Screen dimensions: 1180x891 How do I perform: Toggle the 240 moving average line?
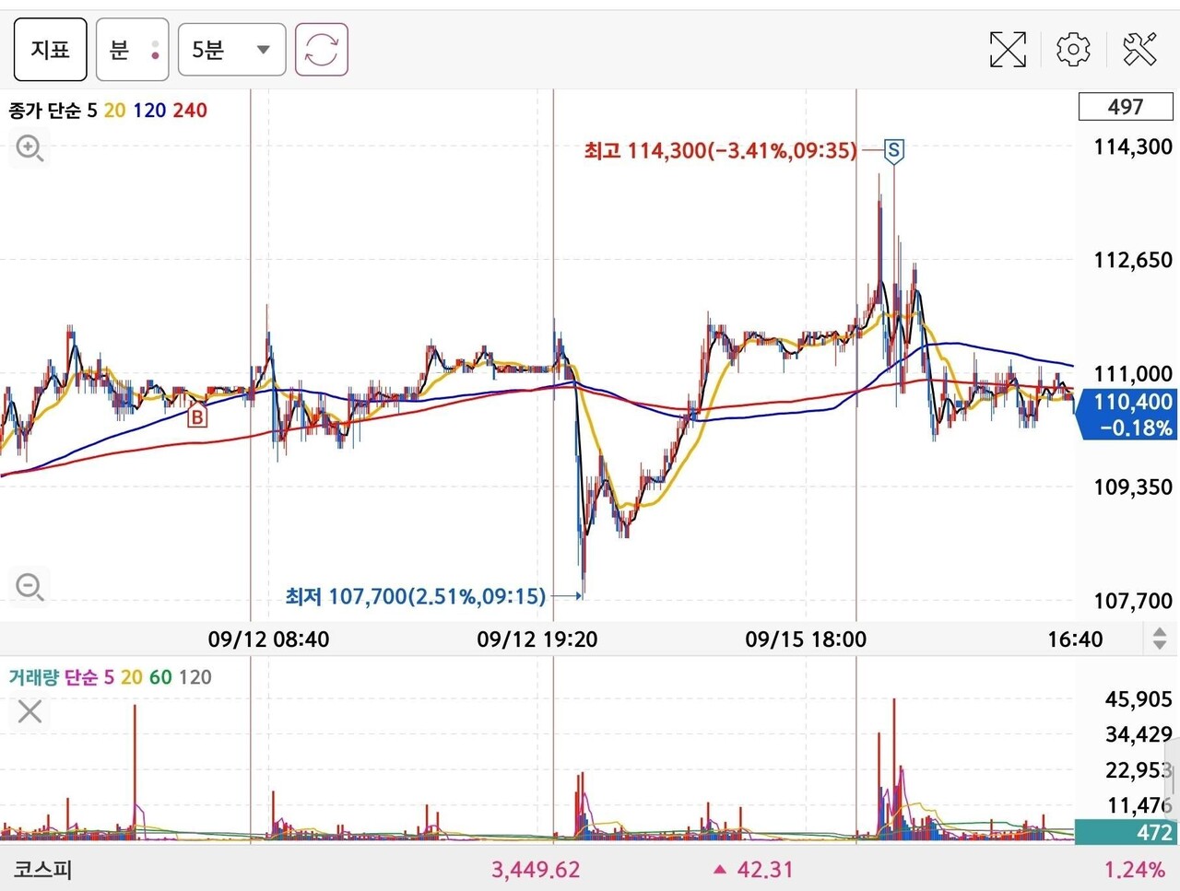coord(190,111)
